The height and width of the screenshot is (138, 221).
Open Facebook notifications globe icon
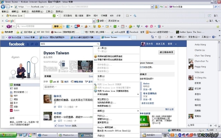(36, 44)
